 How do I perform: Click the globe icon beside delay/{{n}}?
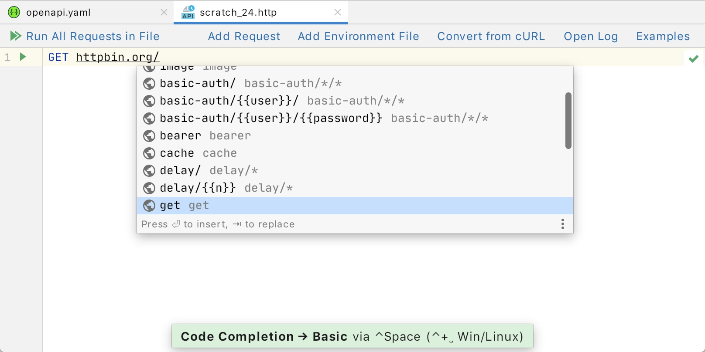coord(149,188)
